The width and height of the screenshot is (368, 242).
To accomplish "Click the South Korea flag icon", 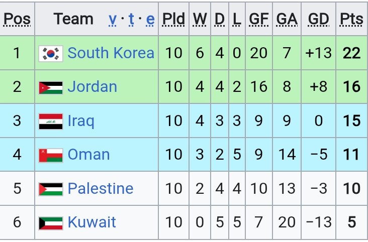I will tap(51, 54).
